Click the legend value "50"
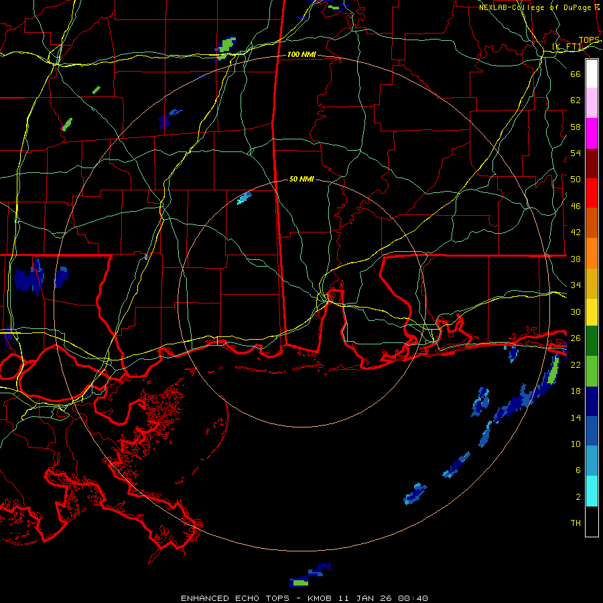 click(x=576, y=179)
